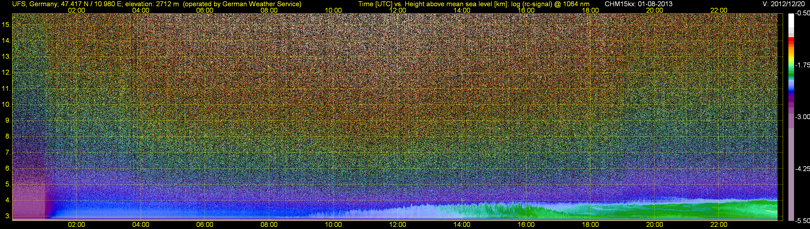
Task: Click the '12.' height axis label
Action: [x=6, y=72]
